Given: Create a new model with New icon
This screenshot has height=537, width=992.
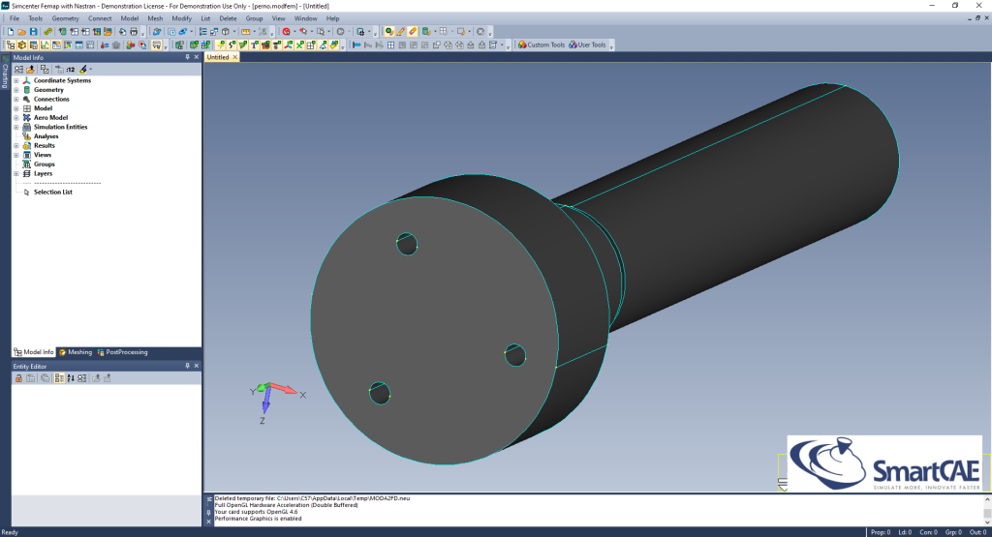Looking at the screenshot, I should [x=11, y=32].
